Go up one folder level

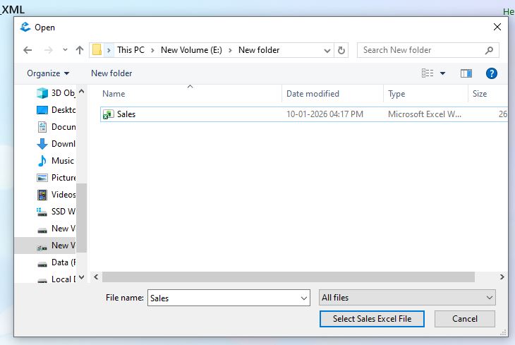[x=80, y=50]
